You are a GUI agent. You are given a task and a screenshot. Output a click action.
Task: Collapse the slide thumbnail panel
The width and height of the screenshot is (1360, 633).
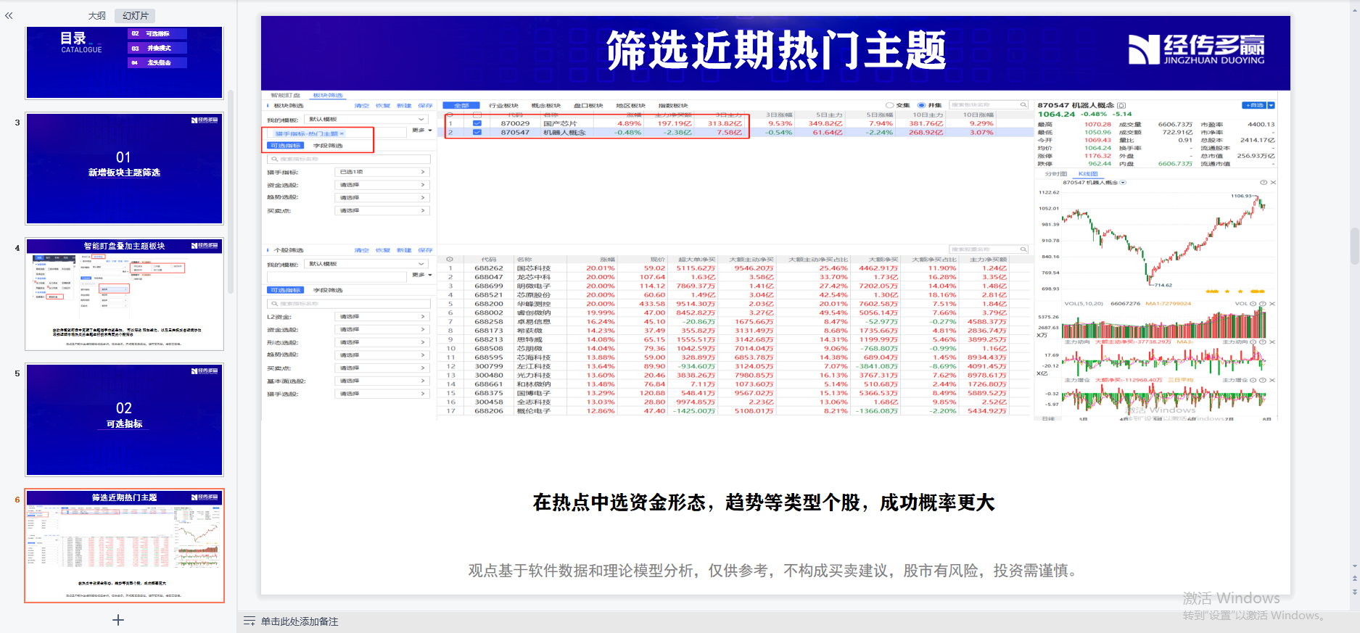click(9, 15)
